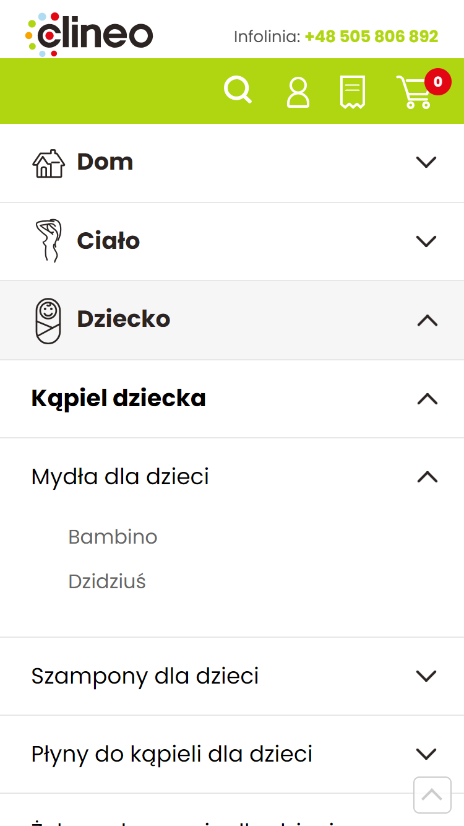The height and width of the screenshot is (826, 464).
Task: Expand the Ciało category chevron
Action: 427,241
